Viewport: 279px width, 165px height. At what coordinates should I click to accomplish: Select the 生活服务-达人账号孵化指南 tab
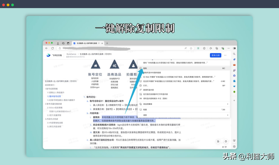click(88, 43)
